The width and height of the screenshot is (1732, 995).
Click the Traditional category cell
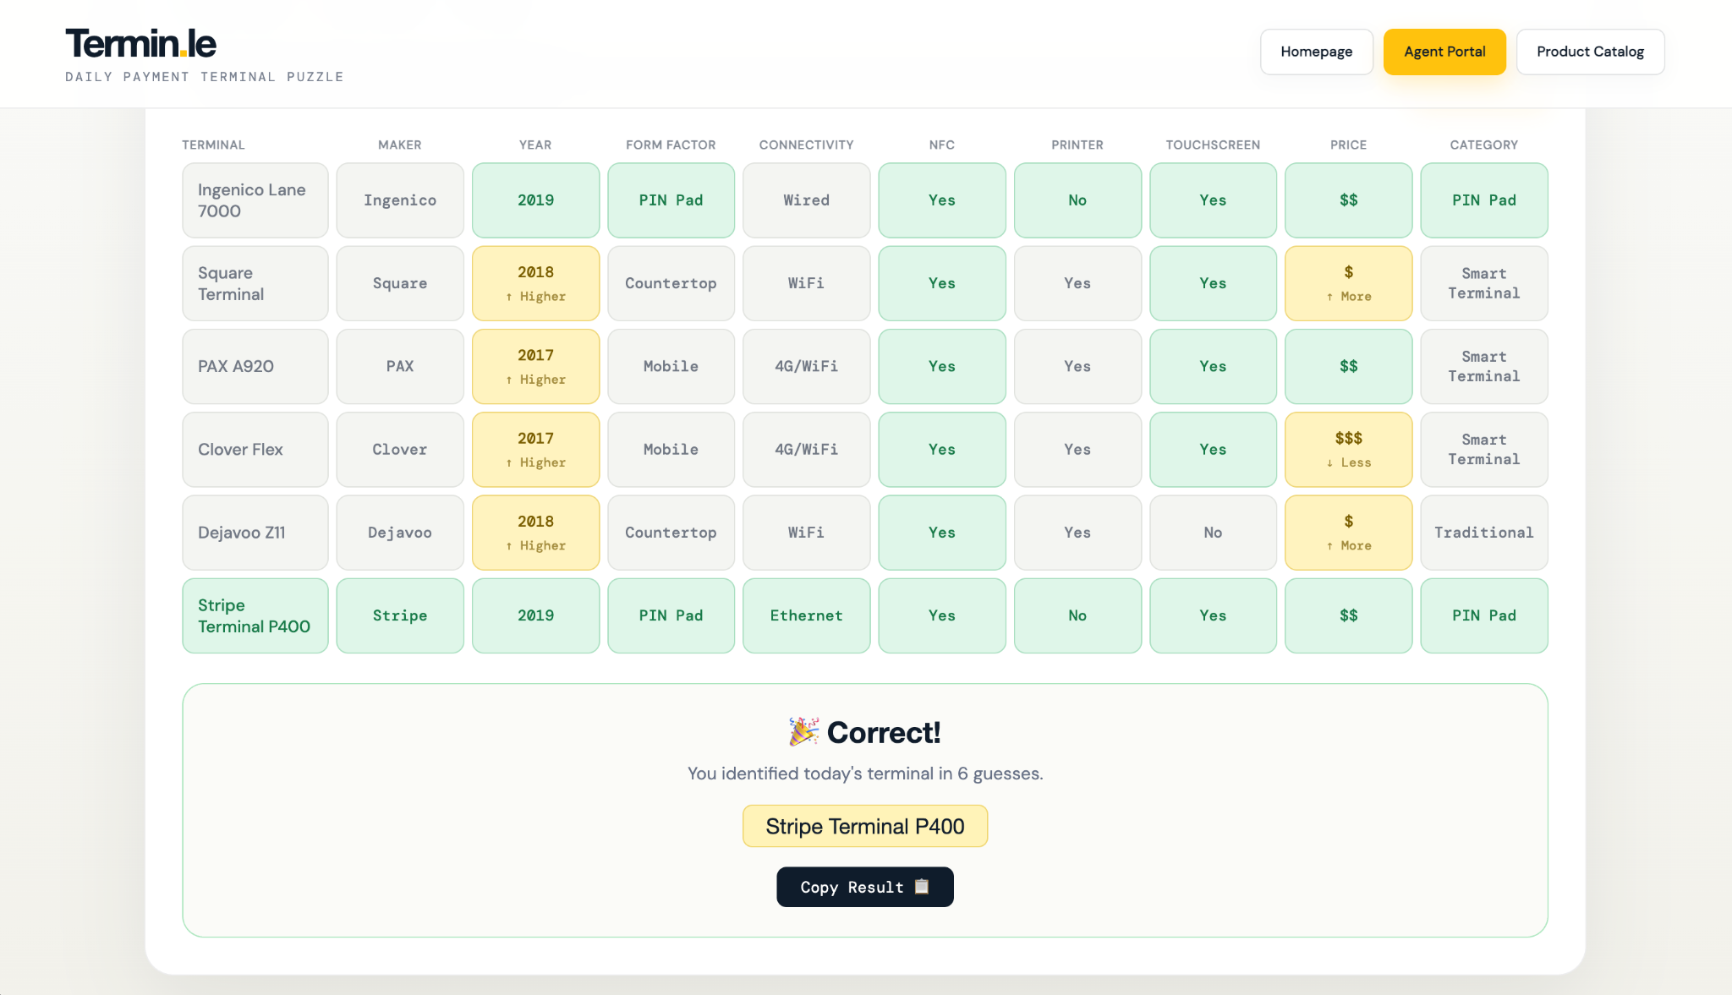point(1483,533)
